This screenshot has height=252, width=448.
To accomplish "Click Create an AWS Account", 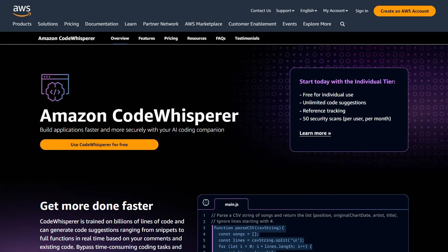I will (404, 11).
